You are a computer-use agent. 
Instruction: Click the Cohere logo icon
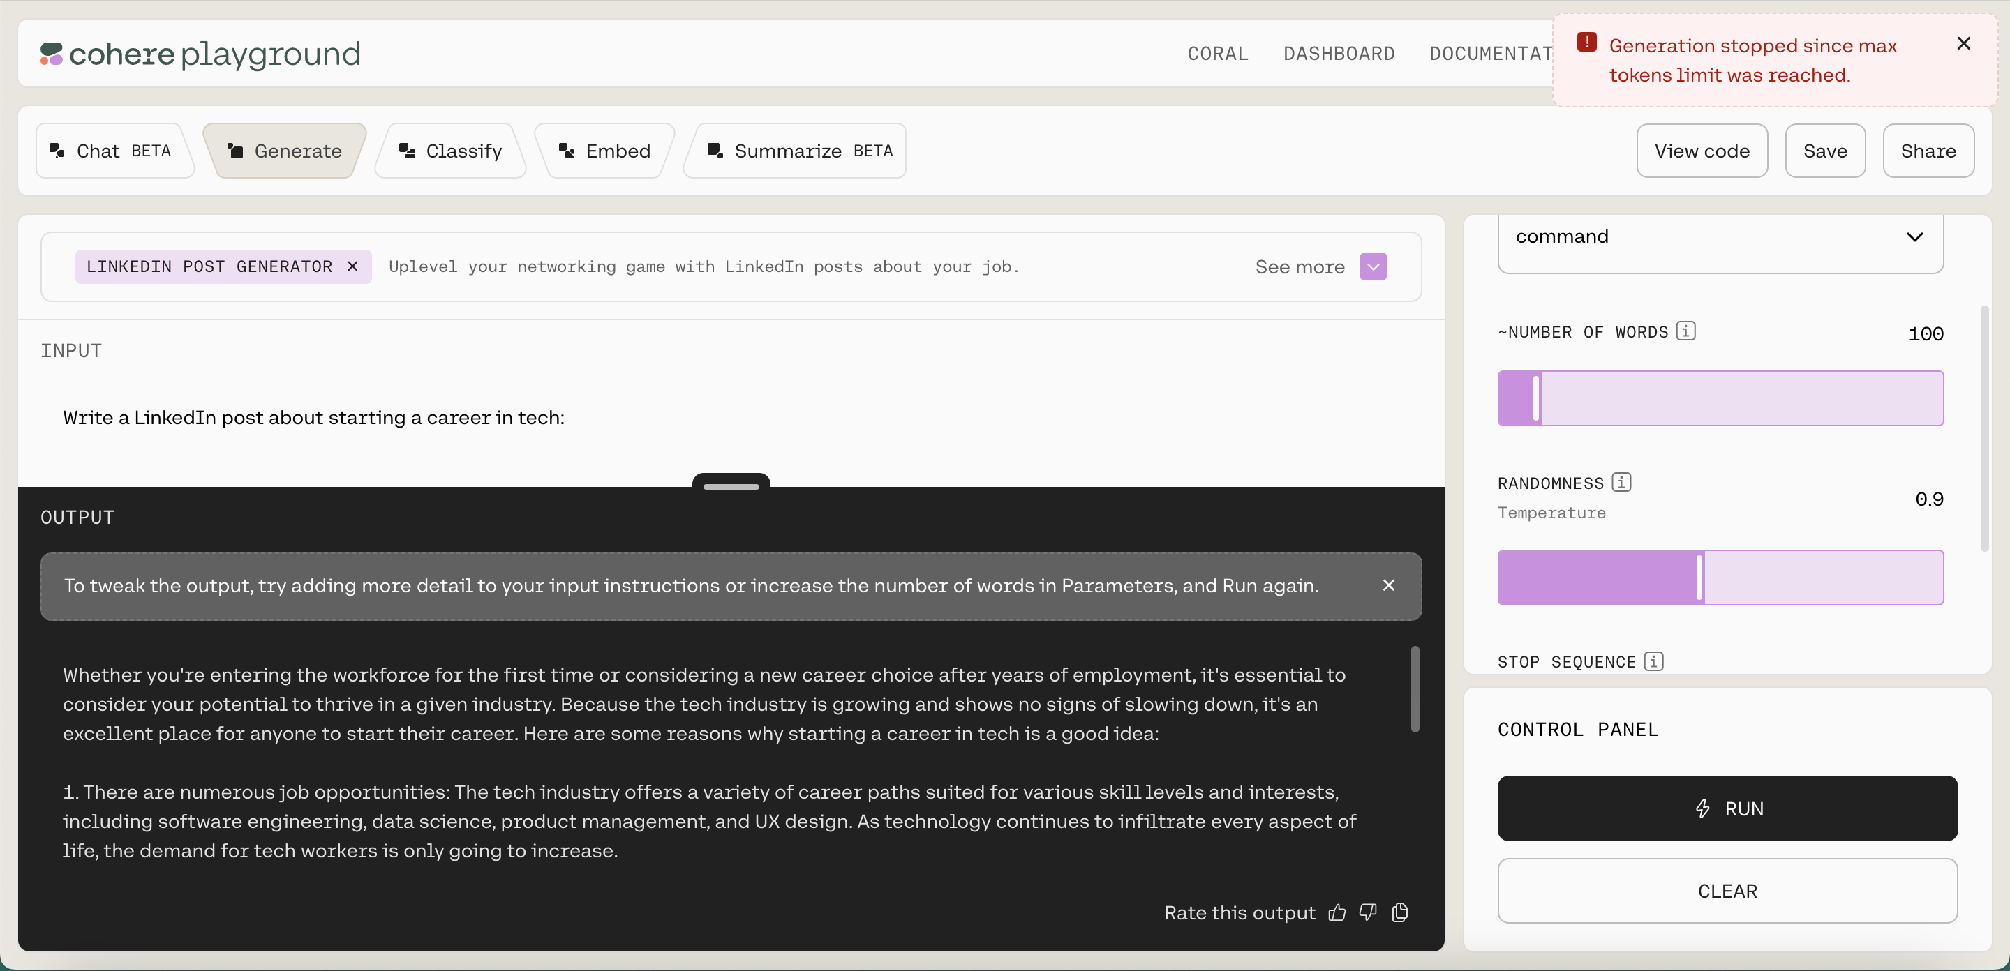[x=52, y=54]
